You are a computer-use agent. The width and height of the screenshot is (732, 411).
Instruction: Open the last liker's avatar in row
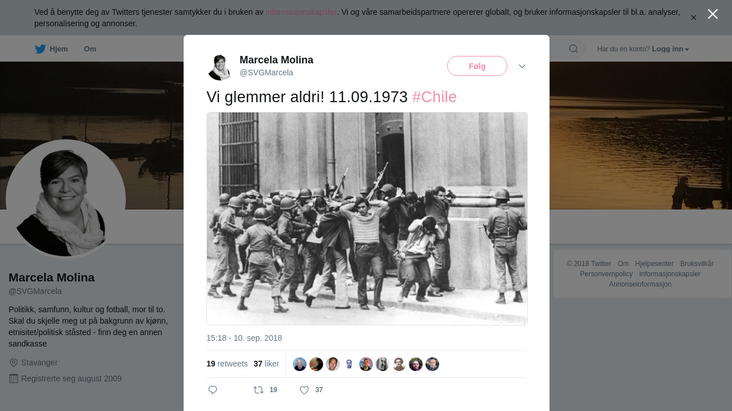pos(432,364)
